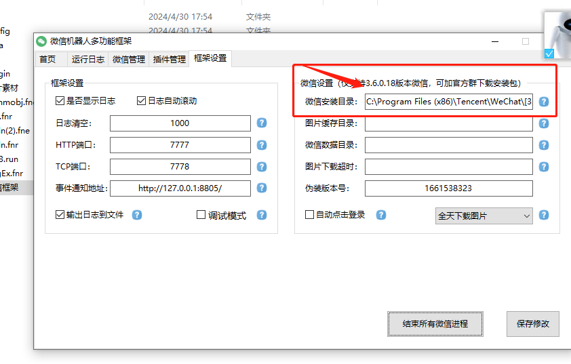
Task: Switch to the 运行日志 tab
Action: 87,60
